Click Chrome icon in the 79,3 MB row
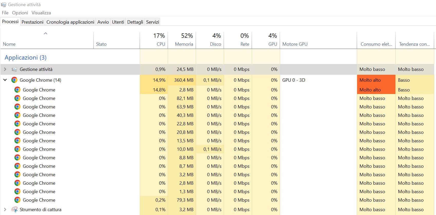The image size is (436, 215). click(x=17, y=200)
